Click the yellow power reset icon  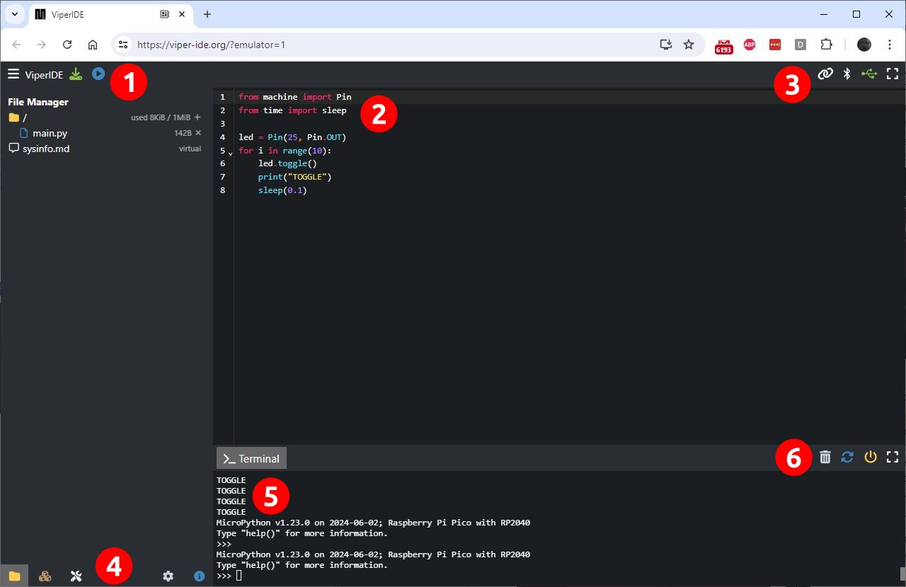pyautogui.click(x=871, y=457)
